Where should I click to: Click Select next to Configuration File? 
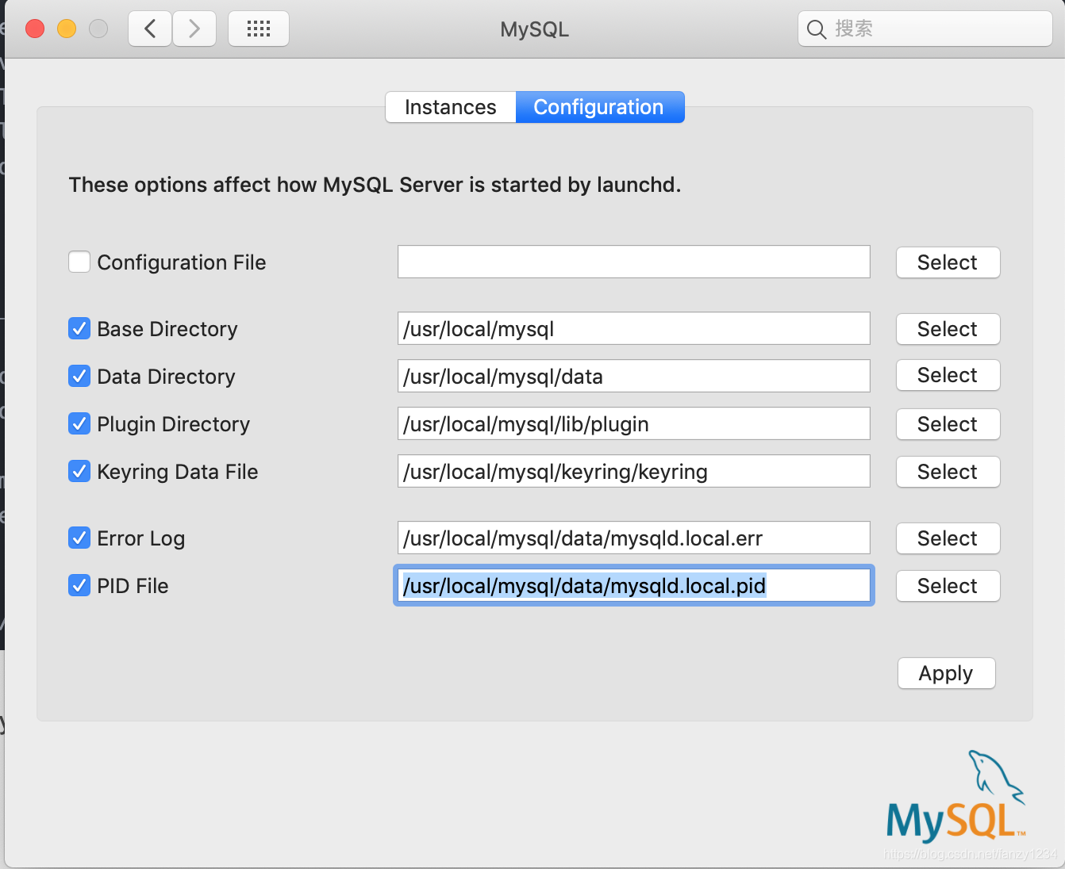(948, 262)
